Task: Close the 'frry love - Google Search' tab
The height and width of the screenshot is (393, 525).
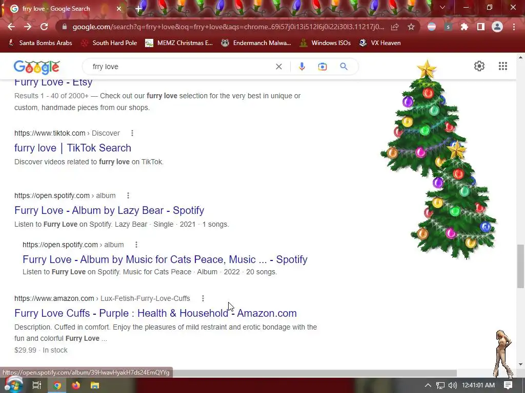Action: [119, 9]
